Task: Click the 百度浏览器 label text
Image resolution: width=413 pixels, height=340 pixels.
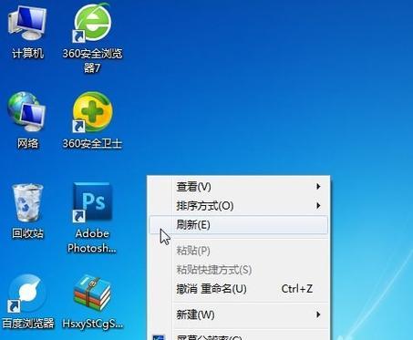Action: click(27, 324)
